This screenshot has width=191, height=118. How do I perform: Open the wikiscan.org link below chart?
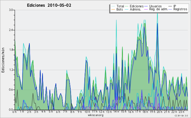(x=95, y=115)
